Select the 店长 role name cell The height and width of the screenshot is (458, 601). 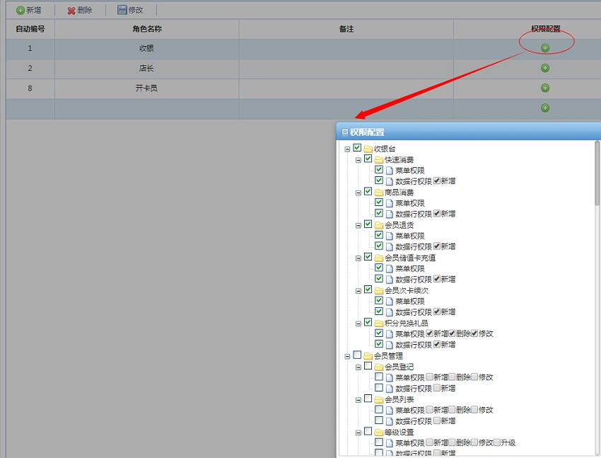point(147,69)
